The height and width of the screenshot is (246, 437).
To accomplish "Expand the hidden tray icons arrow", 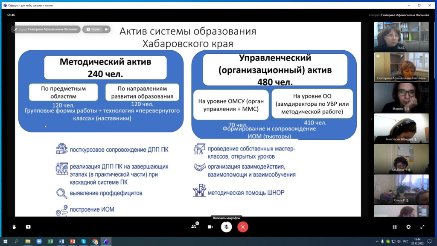I will pyautogui.click(x=377, y=241).
